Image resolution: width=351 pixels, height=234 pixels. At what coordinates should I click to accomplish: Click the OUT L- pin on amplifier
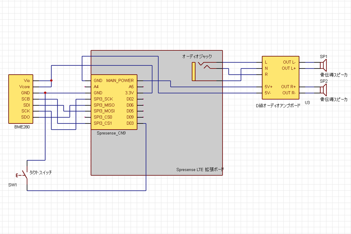pyautogui.click(x=289, y=62)
